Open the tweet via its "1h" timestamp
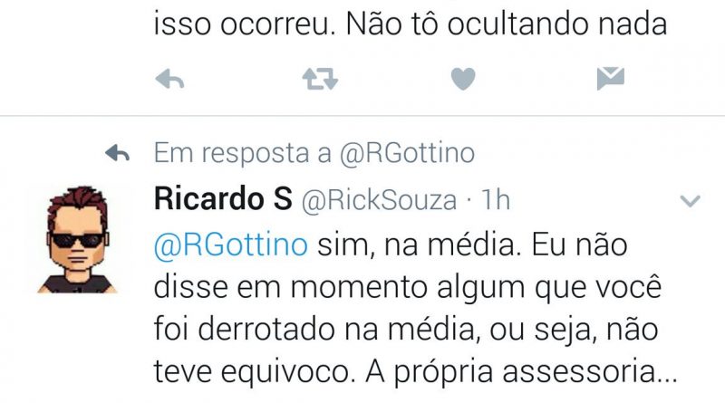 (496, 199)
